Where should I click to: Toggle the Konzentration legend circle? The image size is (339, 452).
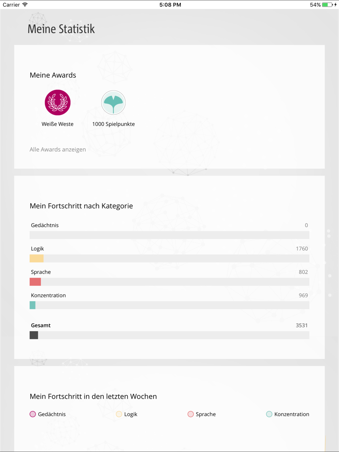pyautogui.click(x=269, y=414)
